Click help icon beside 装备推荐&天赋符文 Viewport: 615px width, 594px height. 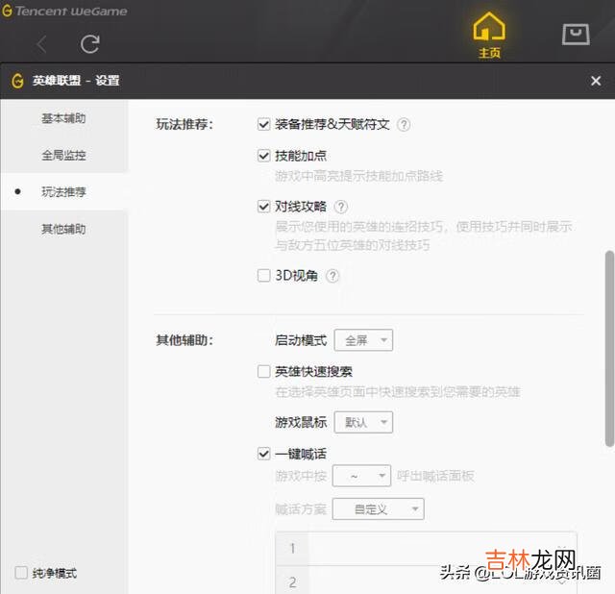404,124
